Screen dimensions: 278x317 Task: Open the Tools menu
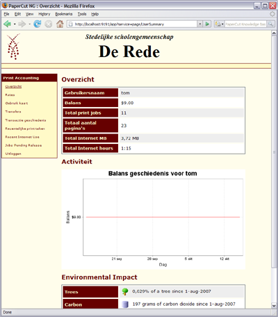tap(82, 14)
